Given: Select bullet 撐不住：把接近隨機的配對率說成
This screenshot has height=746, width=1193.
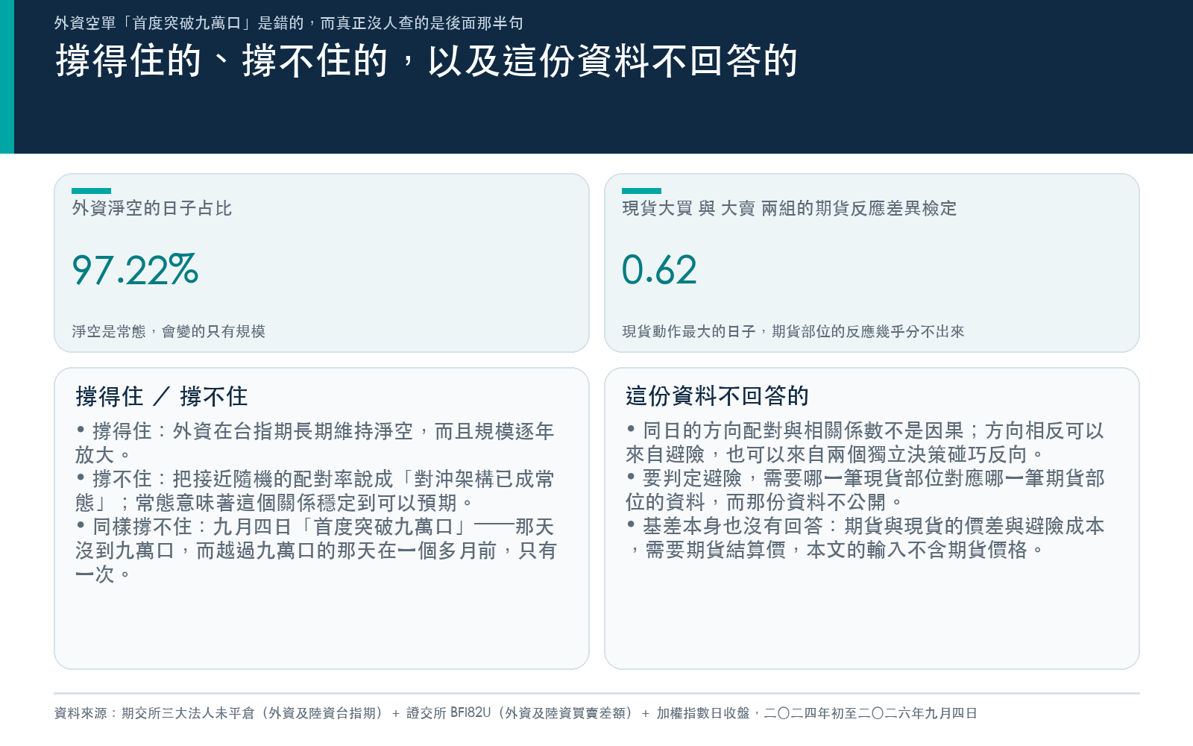Looking at the screenshot, I should 315,490.
